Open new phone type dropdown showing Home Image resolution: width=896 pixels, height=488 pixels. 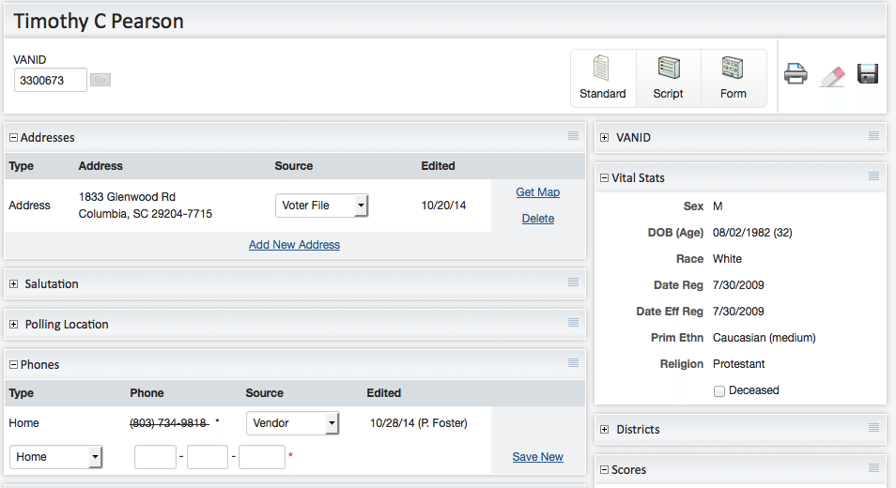[x=55, y=457]
